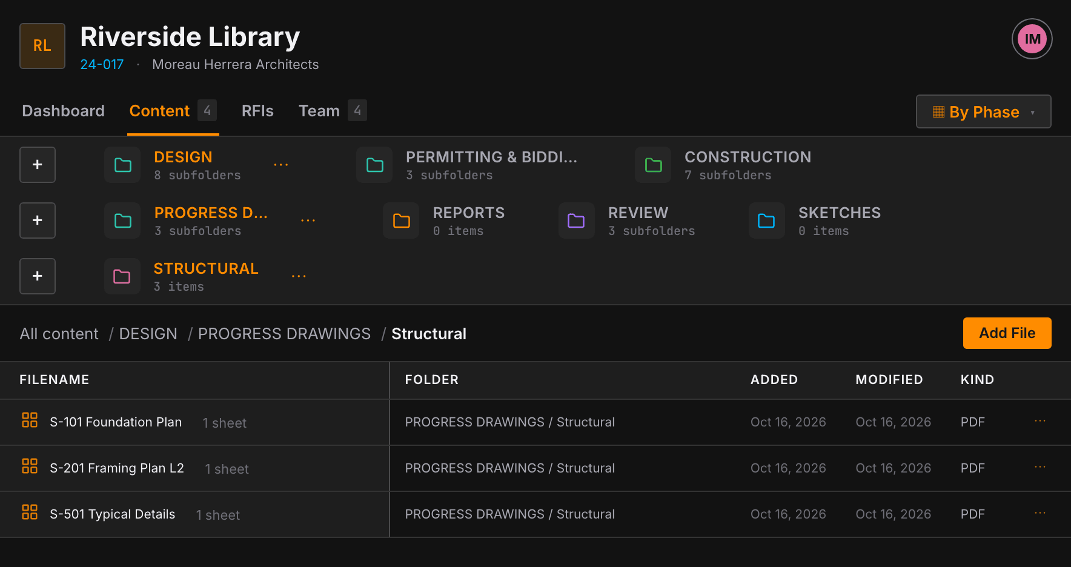Click the Add File button

click(x=1007, y=333)
